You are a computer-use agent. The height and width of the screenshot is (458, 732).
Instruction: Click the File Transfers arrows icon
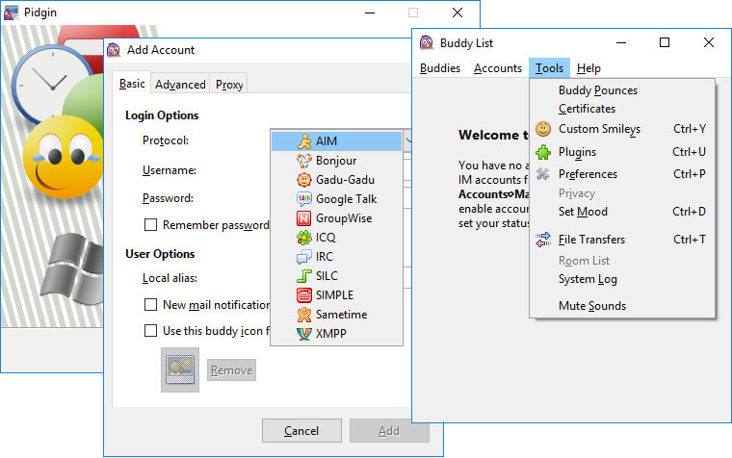pos(543,240)
